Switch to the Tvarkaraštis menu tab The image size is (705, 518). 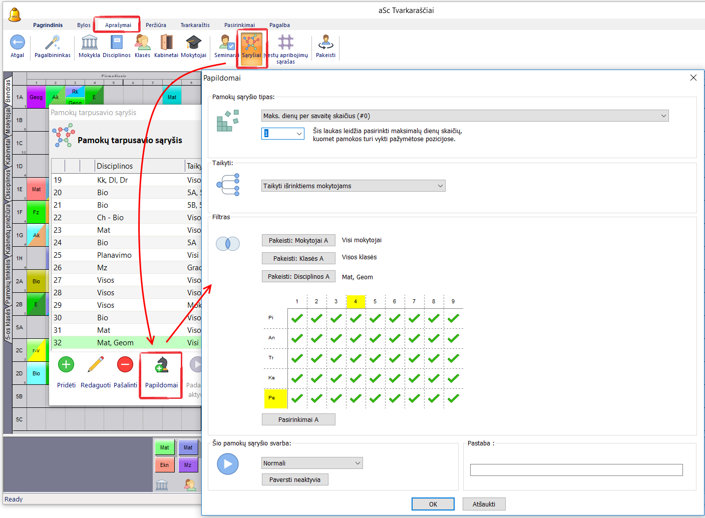[195, 25]
